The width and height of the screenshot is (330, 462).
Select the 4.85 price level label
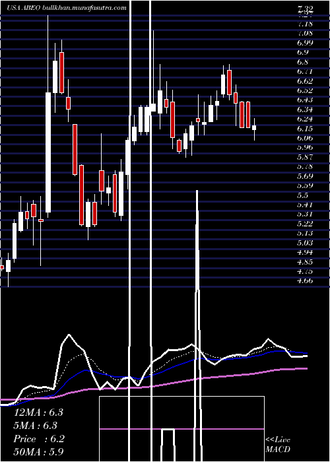tap(305, 262)
